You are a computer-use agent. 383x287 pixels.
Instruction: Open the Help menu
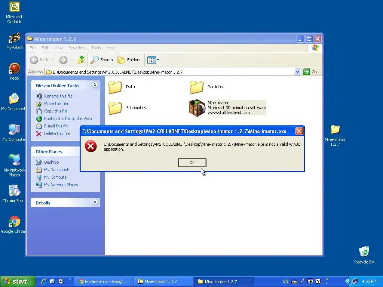point(110,48)
